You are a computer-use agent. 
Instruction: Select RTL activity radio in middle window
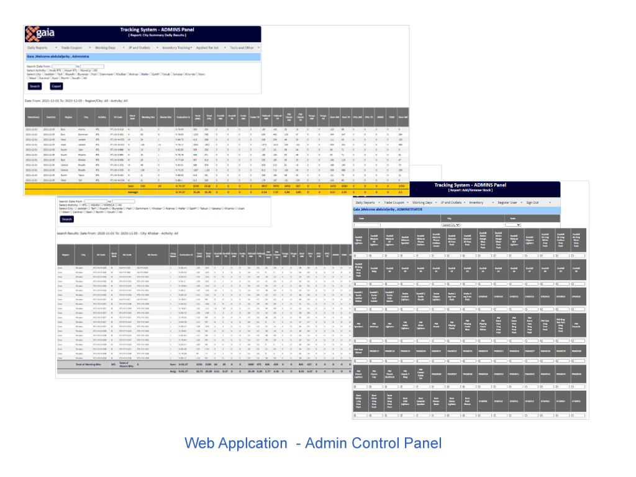80,205
